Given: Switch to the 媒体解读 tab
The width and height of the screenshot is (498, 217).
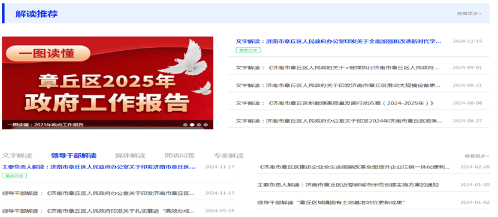Looking at the screenshot, I should (130, 155).
